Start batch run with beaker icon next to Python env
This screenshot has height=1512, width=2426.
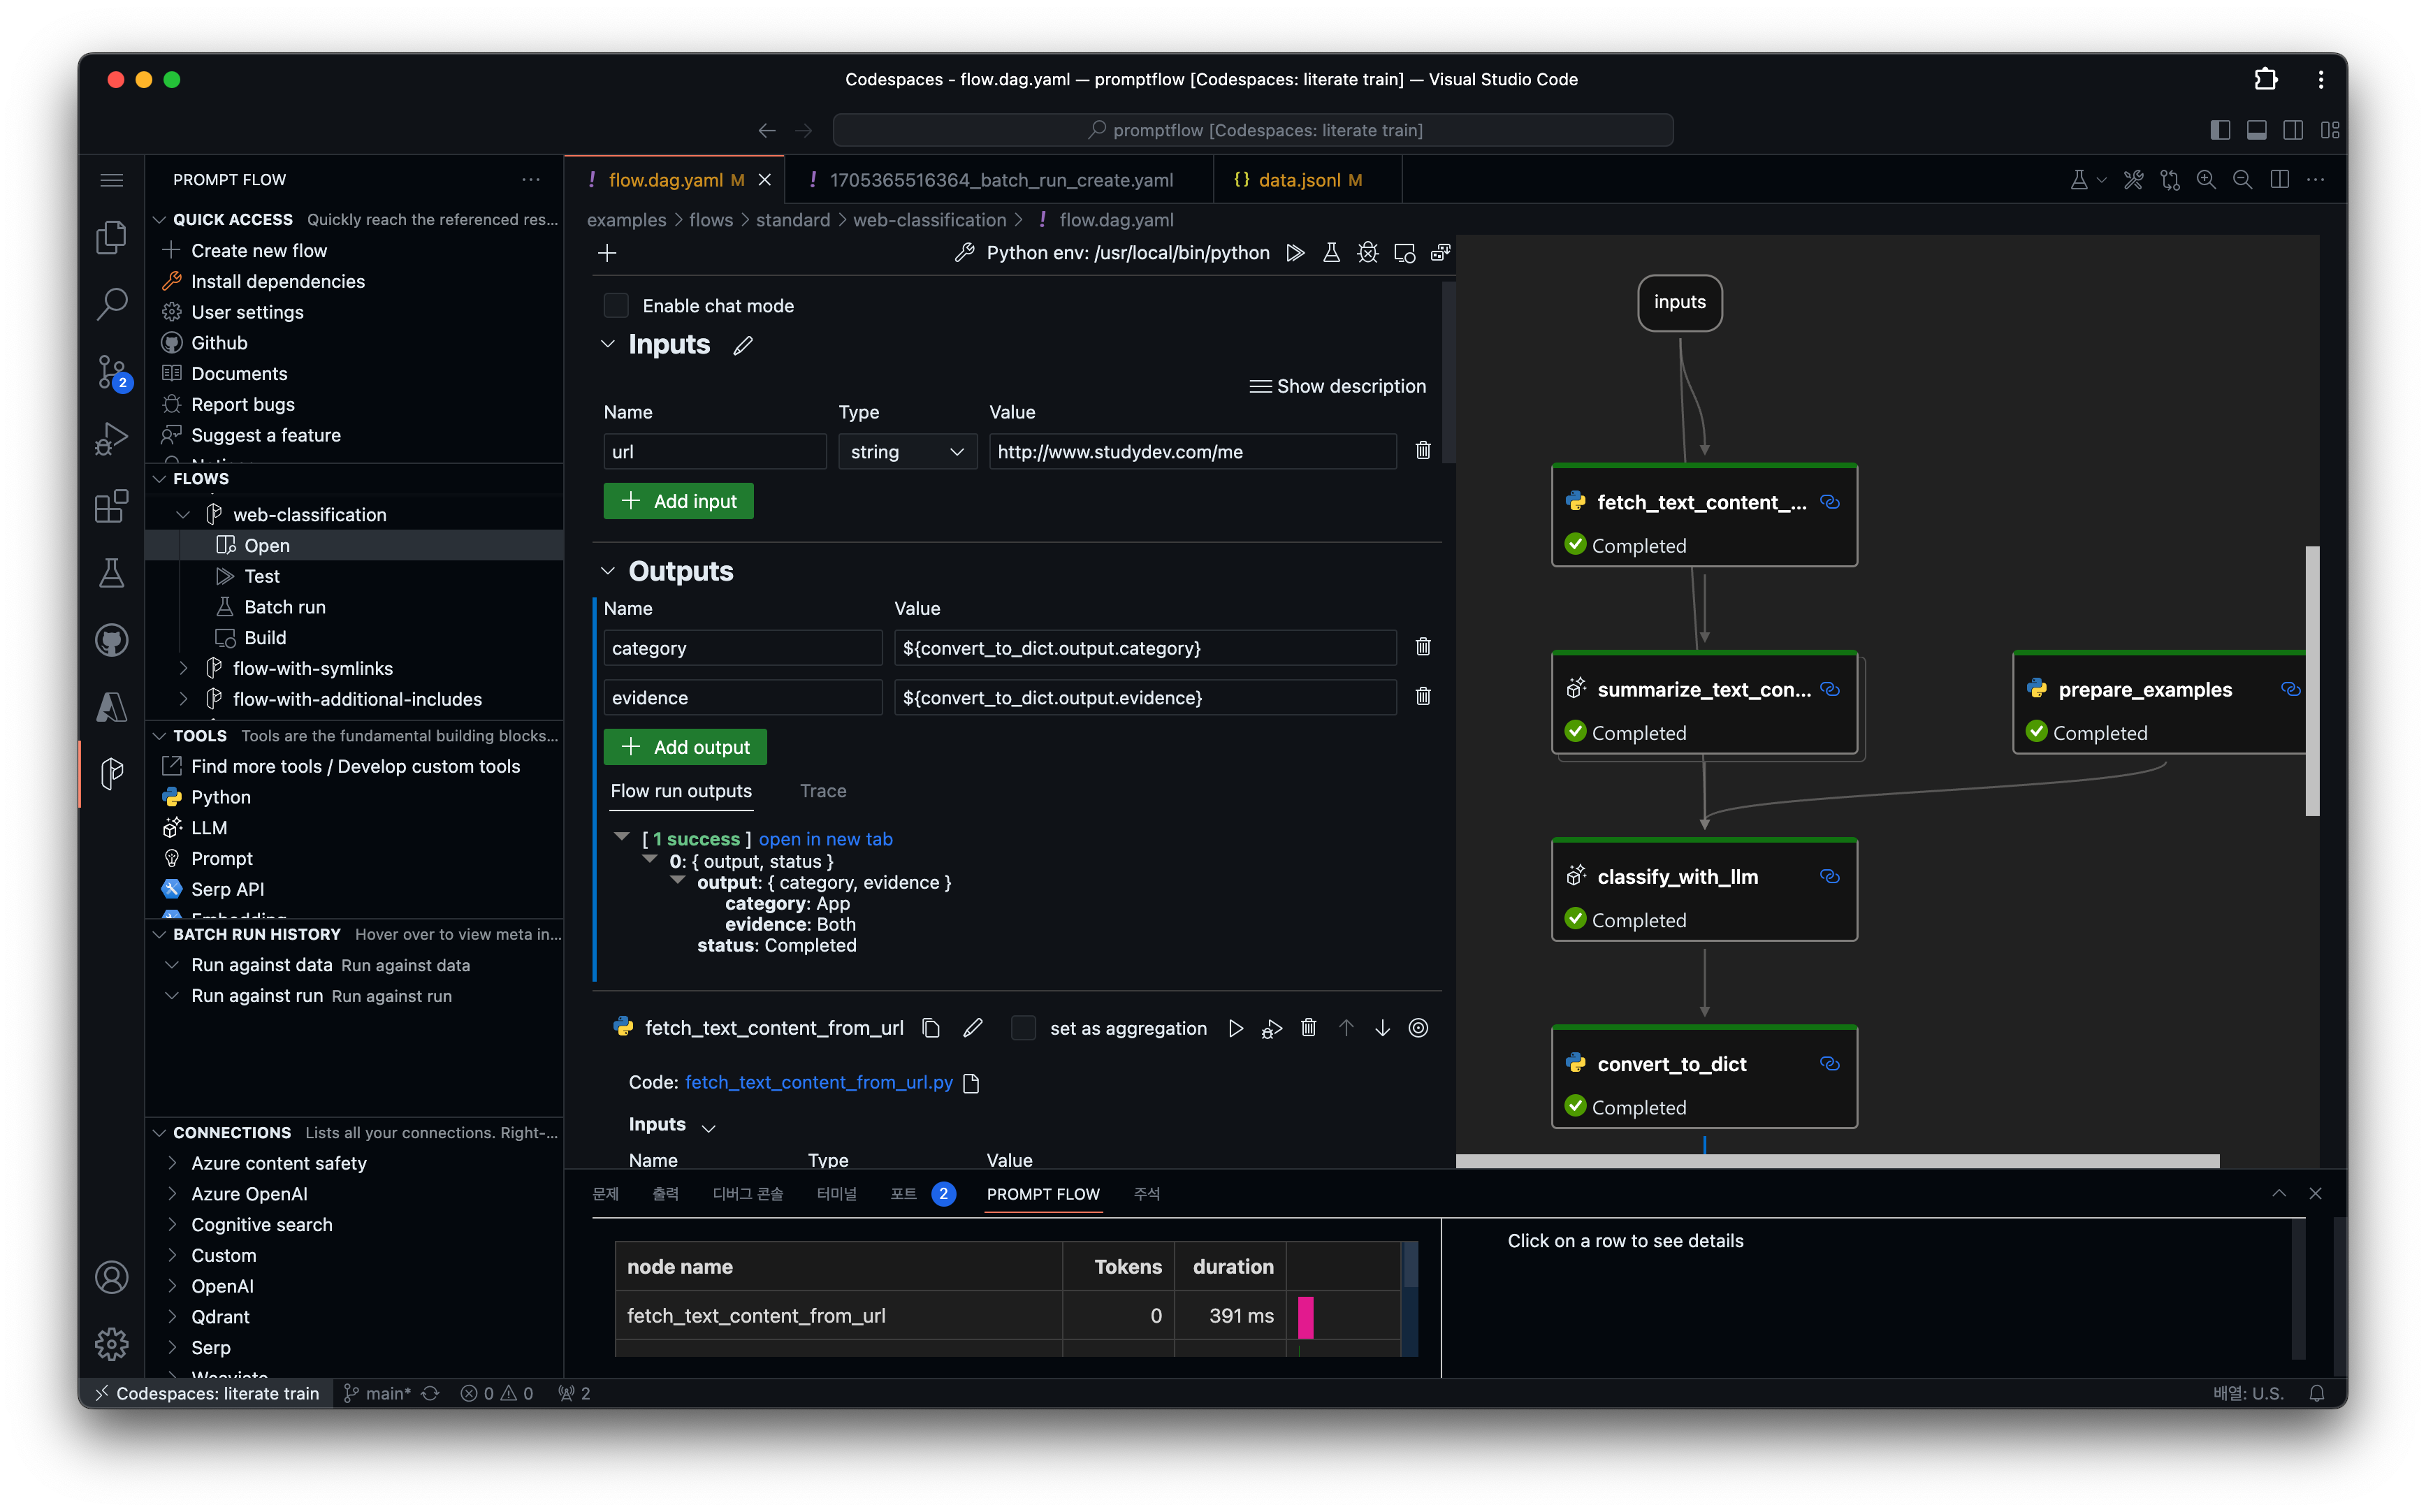point(1331,253)
